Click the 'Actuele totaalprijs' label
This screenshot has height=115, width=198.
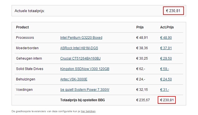coord(30,11)
